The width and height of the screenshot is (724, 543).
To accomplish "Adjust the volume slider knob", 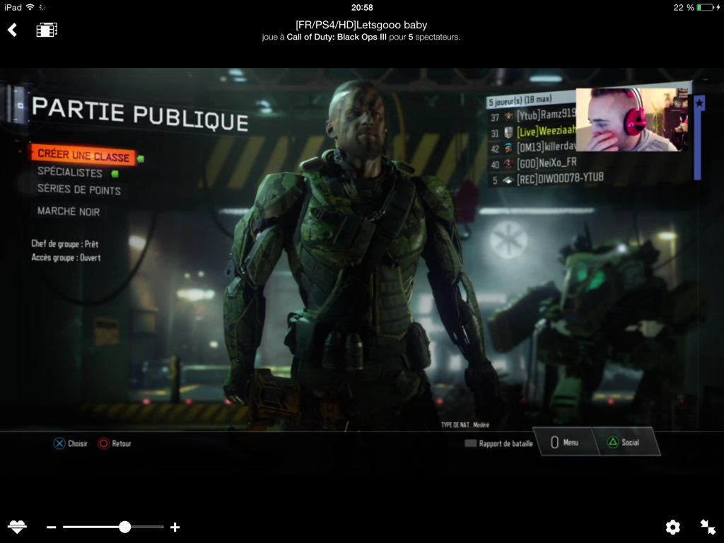I will [124, 527].
